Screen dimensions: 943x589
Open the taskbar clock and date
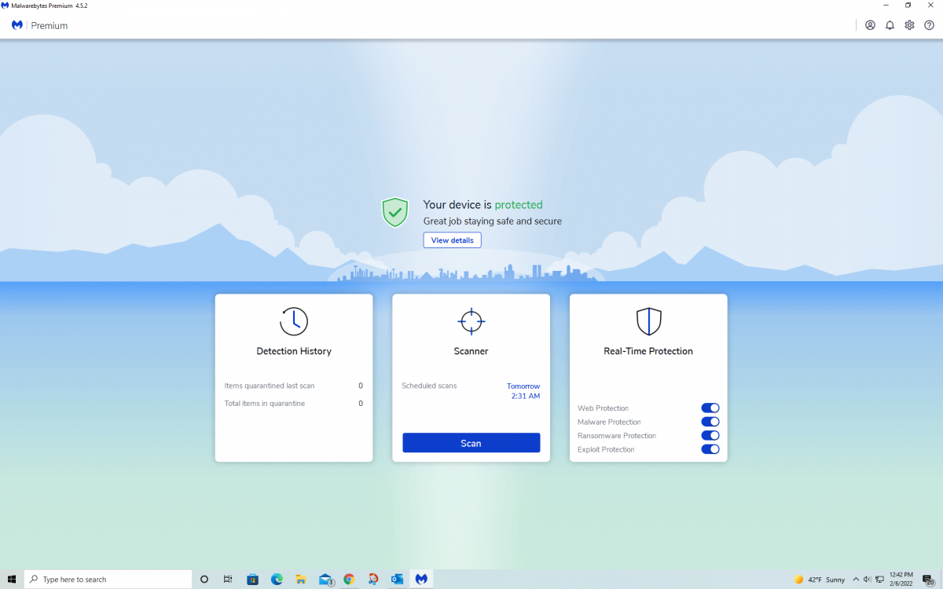point(901,580)
